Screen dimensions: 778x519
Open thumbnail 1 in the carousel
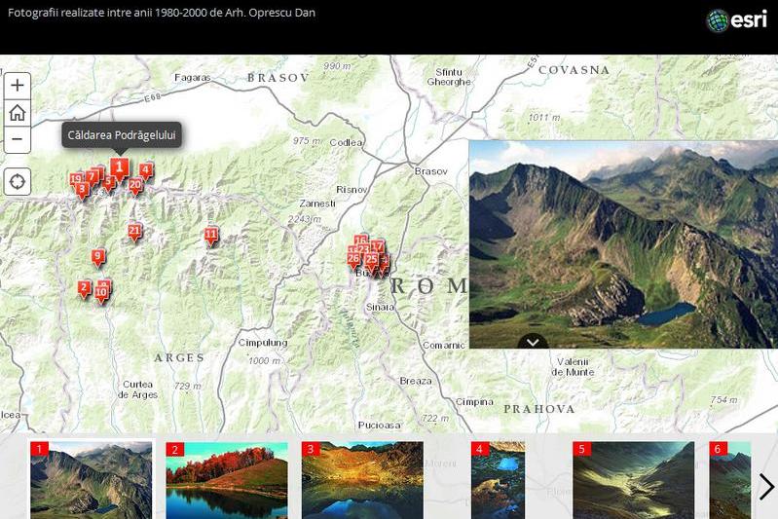tap(92, 480)
